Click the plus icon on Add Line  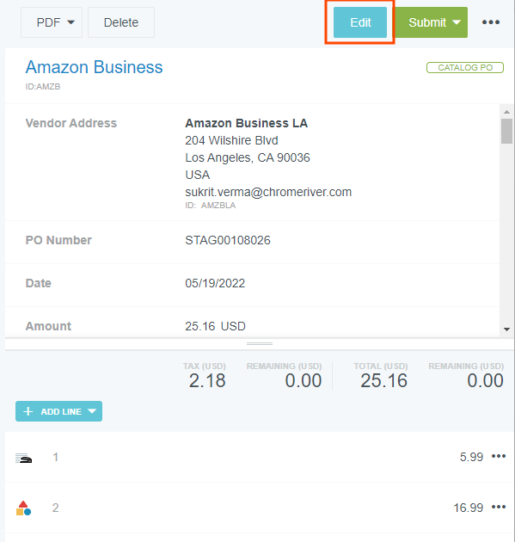point(28,411)
